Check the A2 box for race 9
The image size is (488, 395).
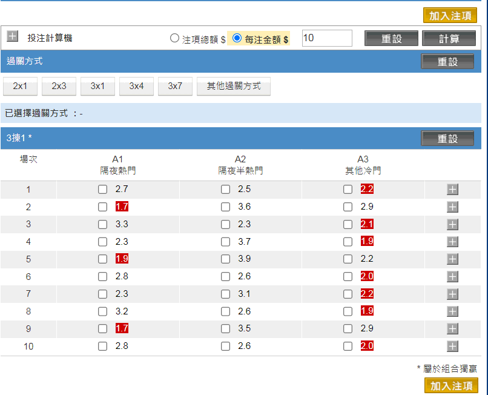225,329
